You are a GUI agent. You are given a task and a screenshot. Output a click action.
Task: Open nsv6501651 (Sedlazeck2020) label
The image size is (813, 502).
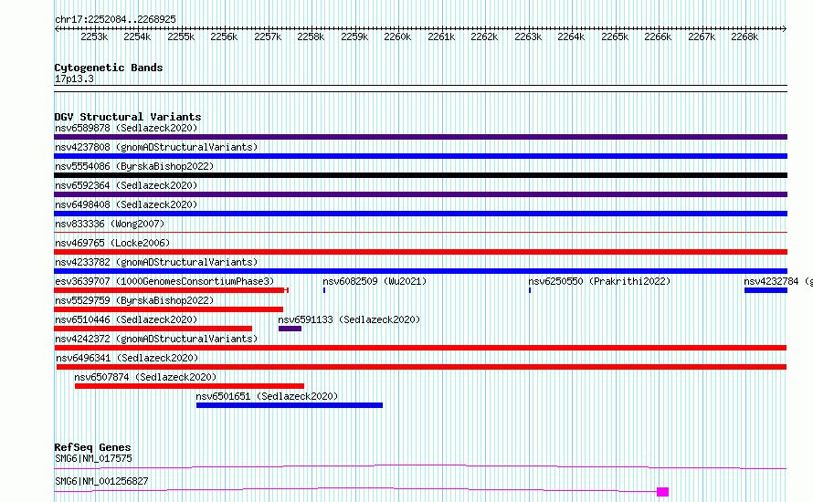(x=267, y=396)
